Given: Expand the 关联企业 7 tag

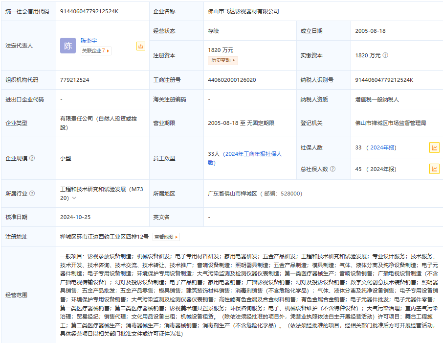Looking at the screenshot, I should pos(96,50).
